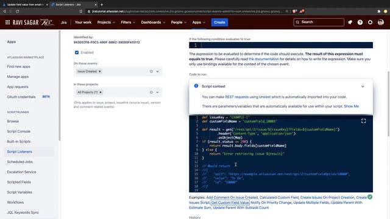Open the help question mark icon
This screenshot has width=390, height=219.
coord(360,23)
